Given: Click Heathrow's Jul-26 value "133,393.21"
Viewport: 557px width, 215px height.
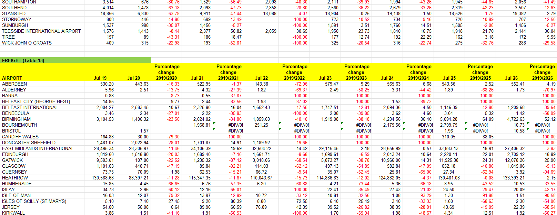Looking at the screenshot, I should coord(514,178).
